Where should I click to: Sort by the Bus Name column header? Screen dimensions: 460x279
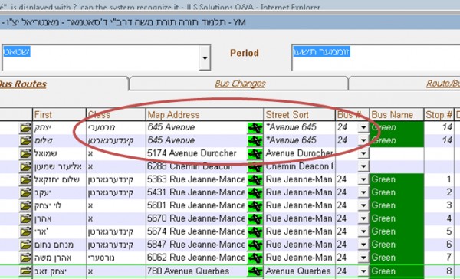coord(396,115)
